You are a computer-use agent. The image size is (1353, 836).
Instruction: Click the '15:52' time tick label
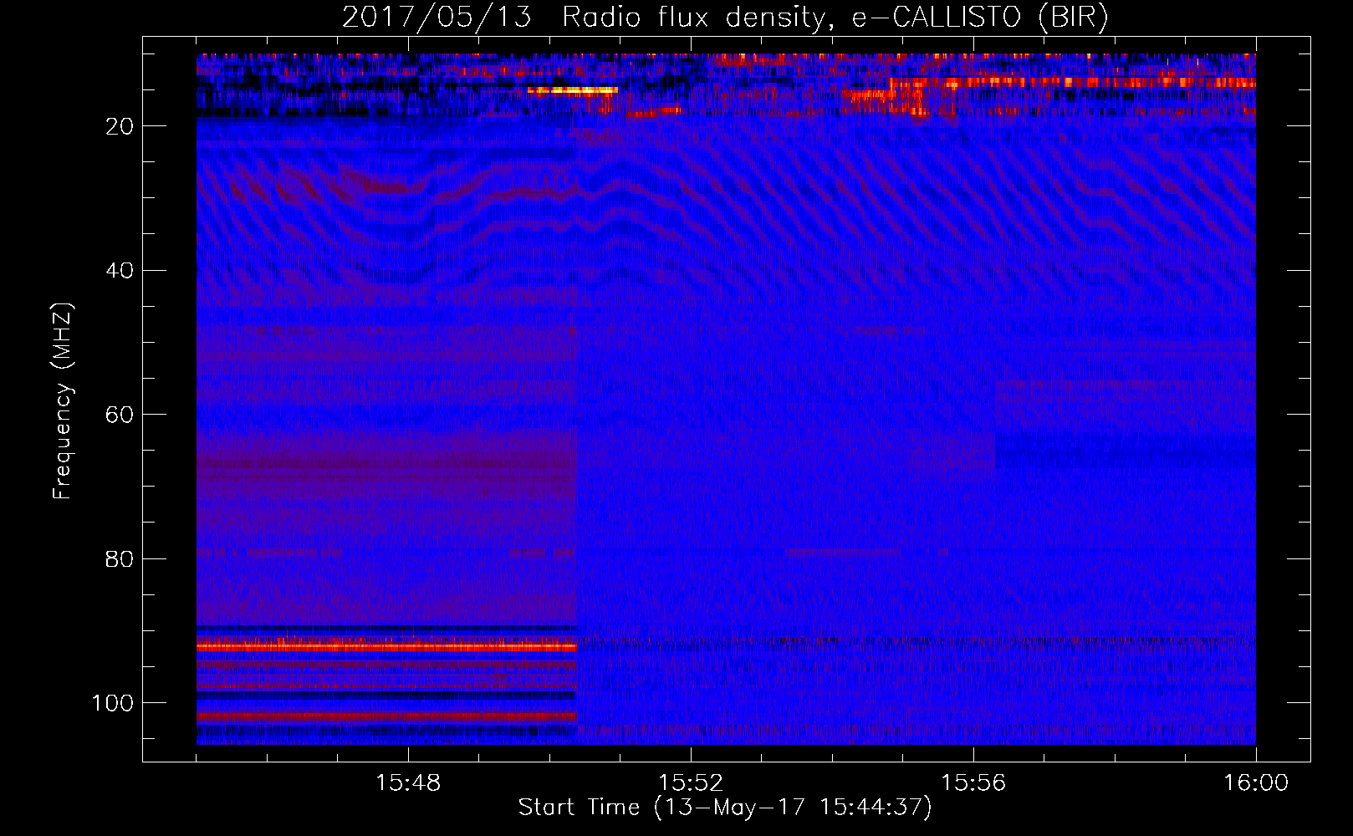(691, 783)
